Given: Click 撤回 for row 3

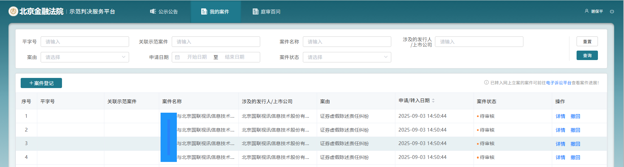Looking at the screenshot, I should [575, 144].
